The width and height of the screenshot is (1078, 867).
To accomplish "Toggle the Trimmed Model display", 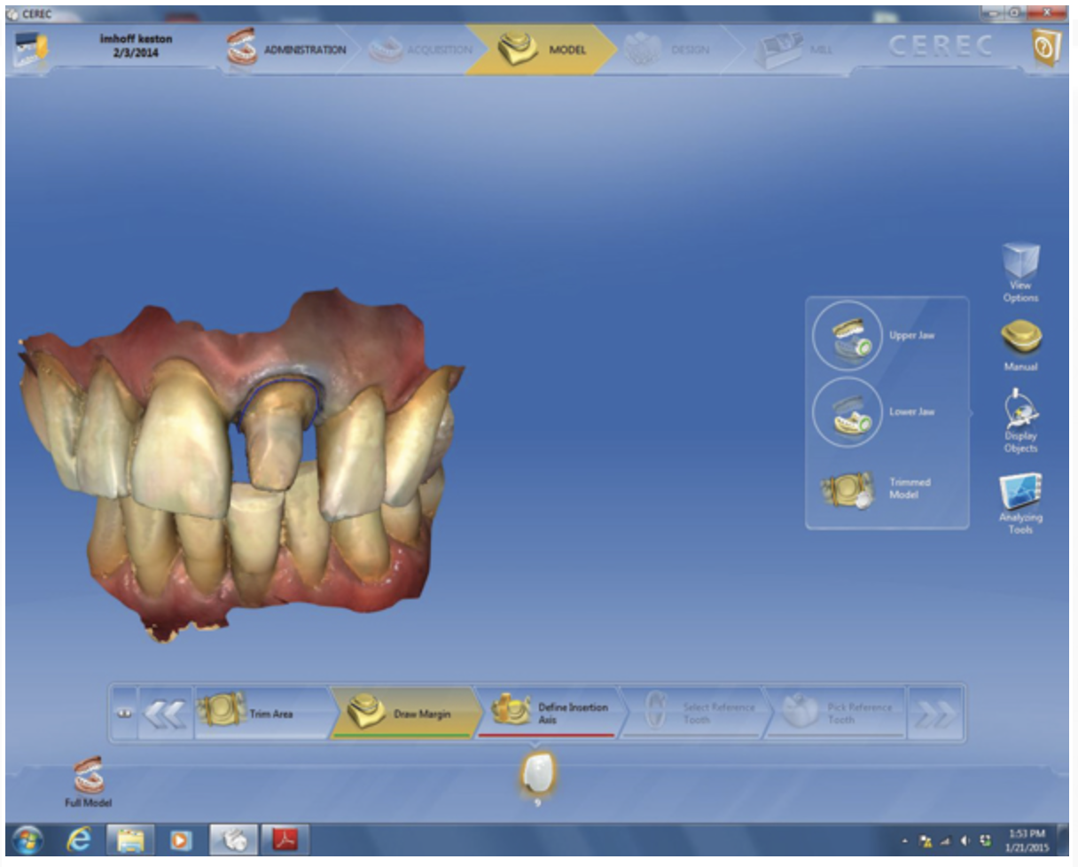I will (x=847, y=488).
